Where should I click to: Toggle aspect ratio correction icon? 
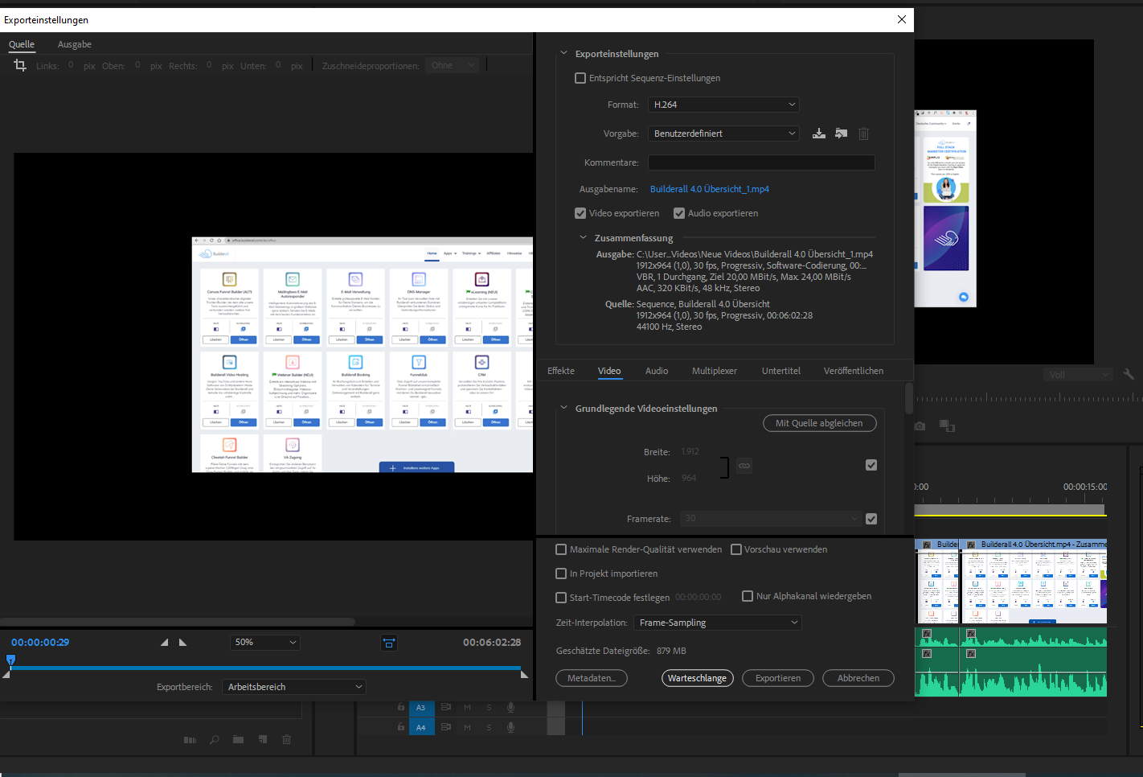pyautogui.click(x=389, y=643)
